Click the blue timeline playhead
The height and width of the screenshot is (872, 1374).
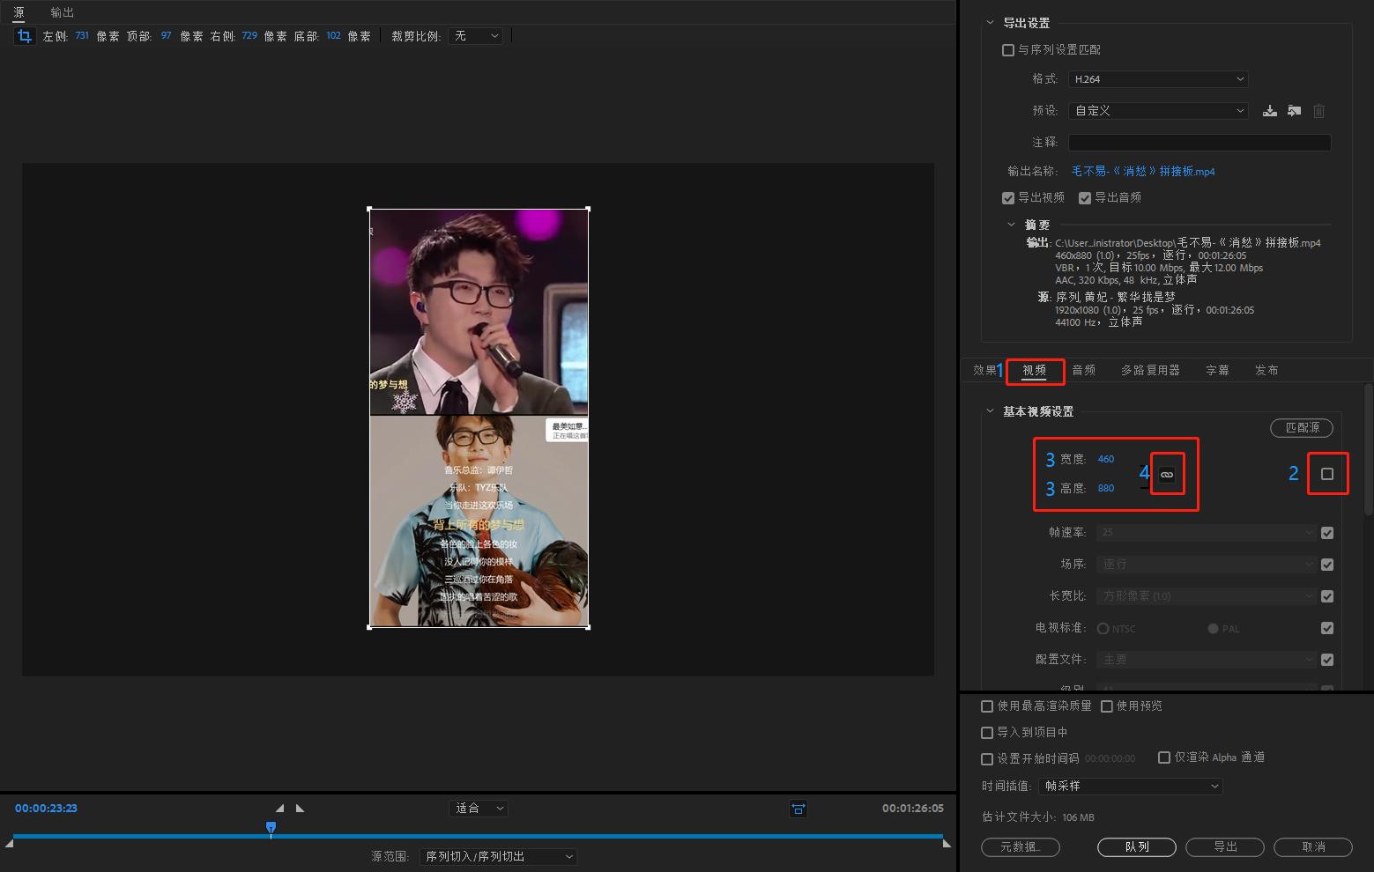pos(271,828)
